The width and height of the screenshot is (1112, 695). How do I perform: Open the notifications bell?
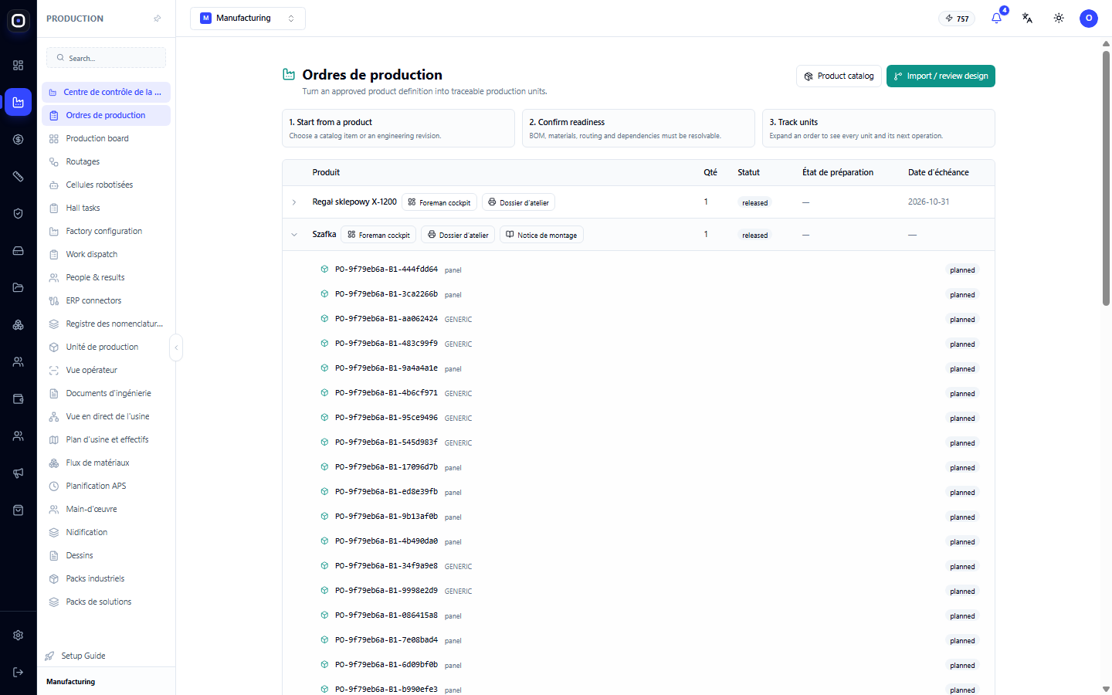point(997,18)
